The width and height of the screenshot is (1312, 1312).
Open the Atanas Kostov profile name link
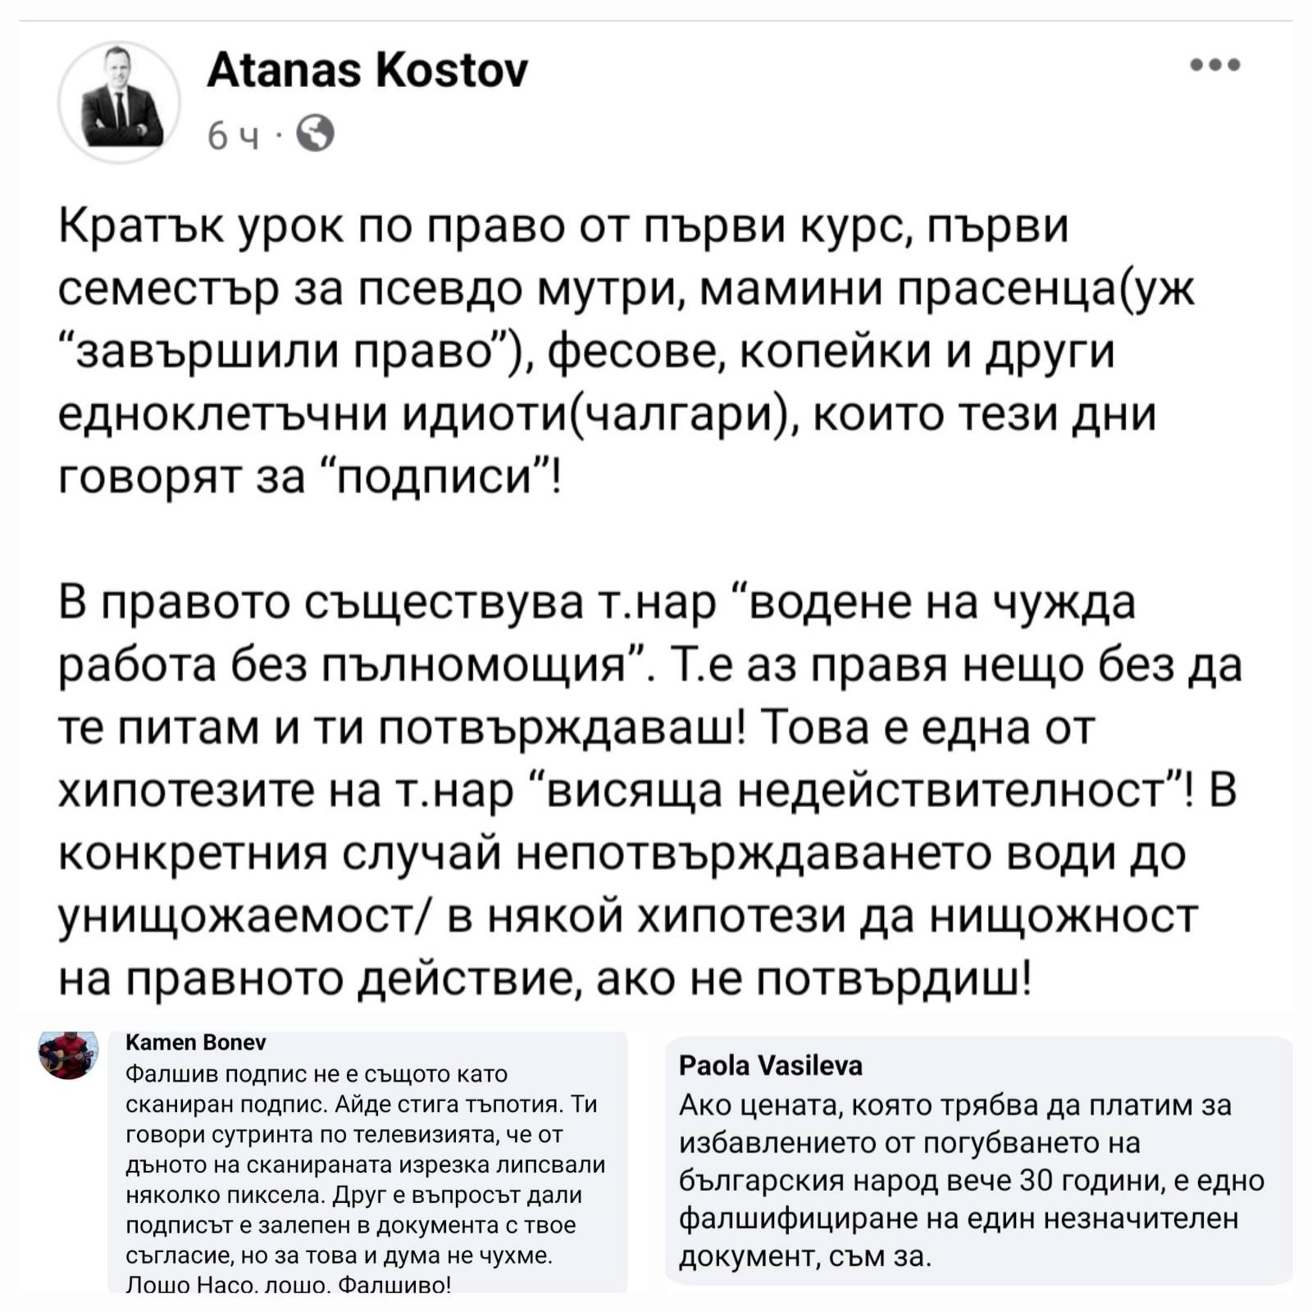[x=367, y=69]
